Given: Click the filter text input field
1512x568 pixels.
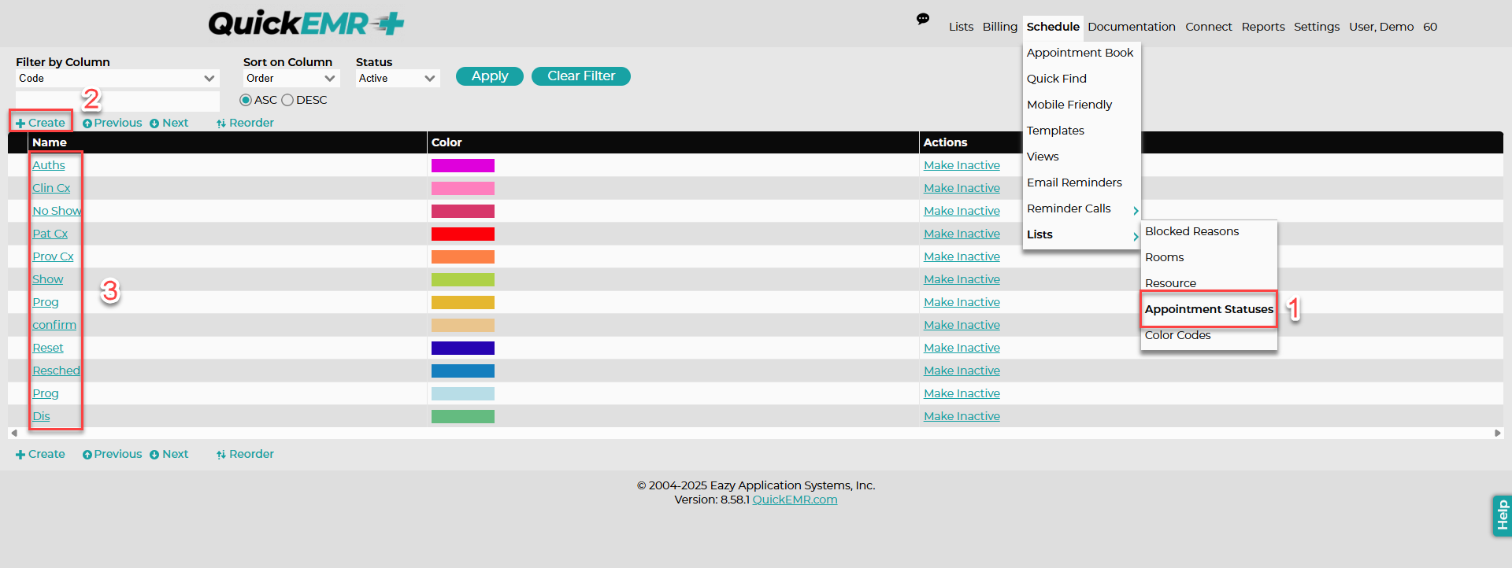Looking at the screenshot, I should click(117, 101).
